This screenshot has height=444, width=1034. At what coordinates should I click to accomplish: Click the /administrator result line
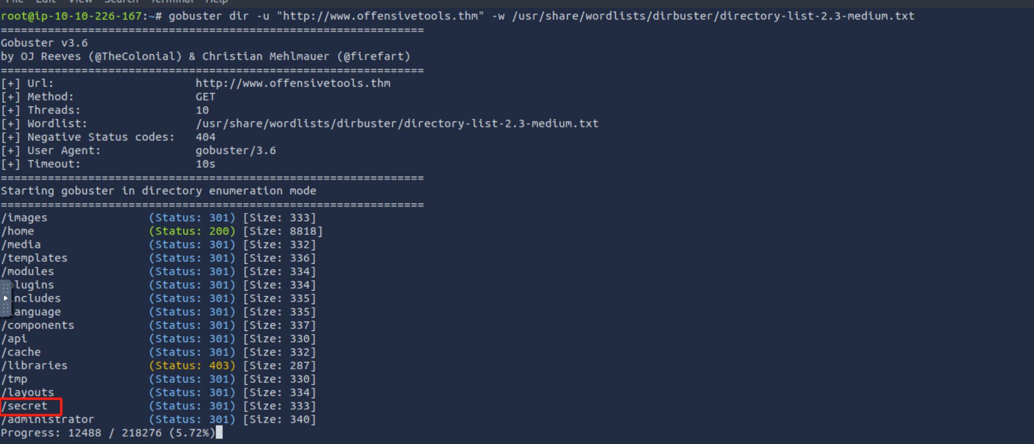point(50,420)
